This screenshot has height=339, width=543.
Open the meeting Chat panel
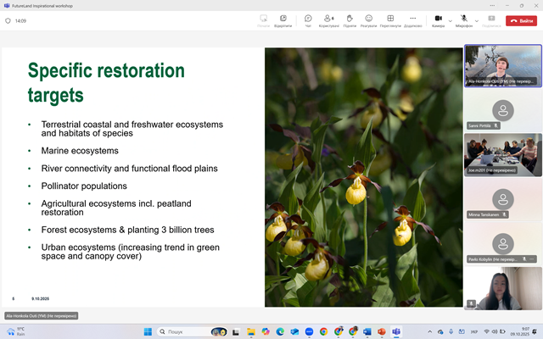tap(308, 20)
